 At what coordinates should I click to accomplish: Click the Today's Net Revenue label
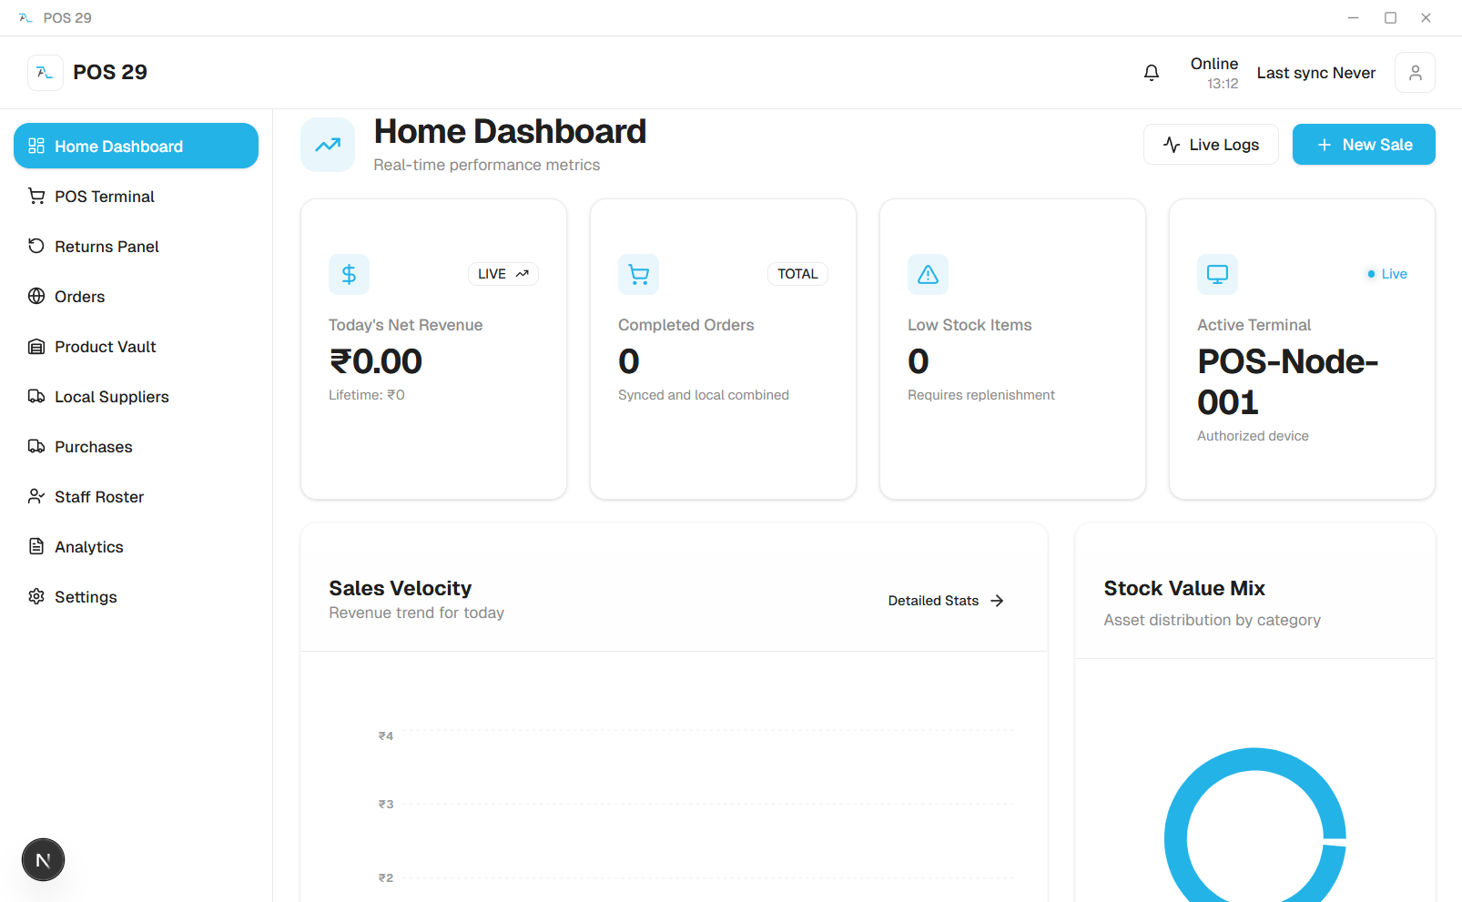(406, 325)
